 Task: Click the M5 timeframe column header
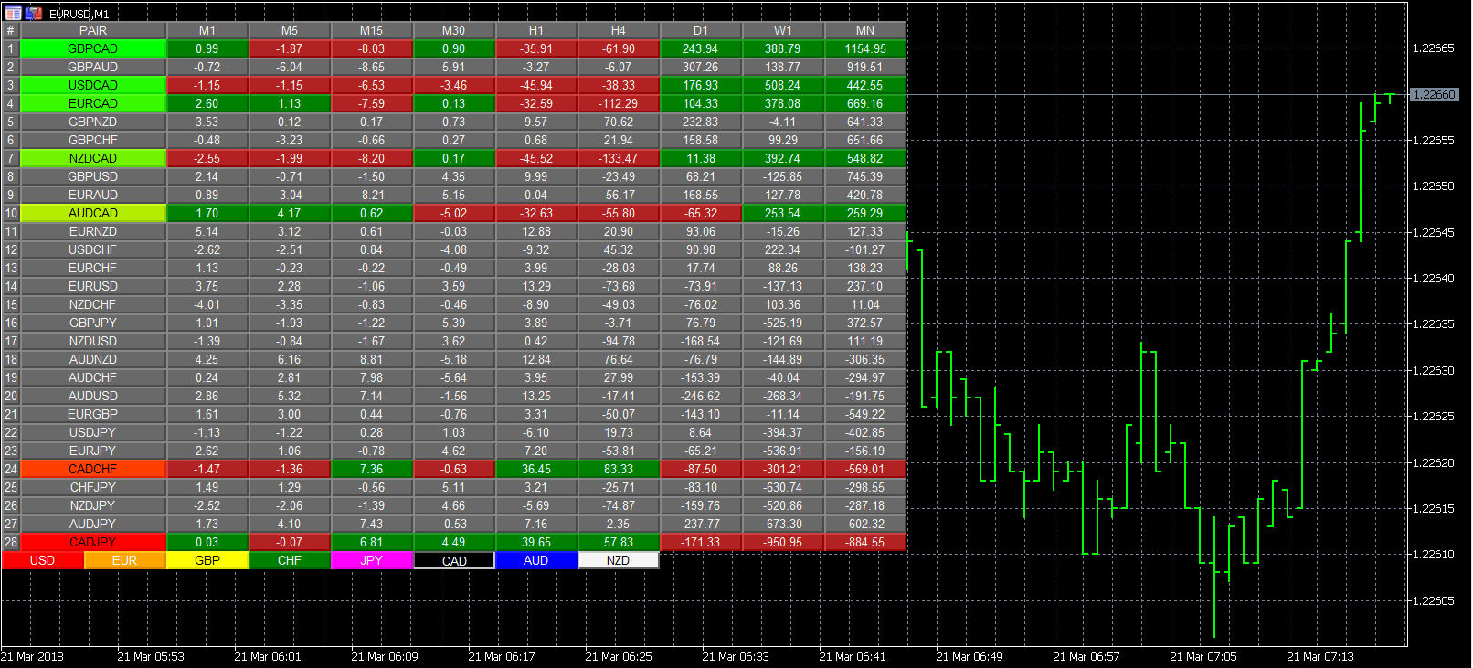click(x=290, y=30)
